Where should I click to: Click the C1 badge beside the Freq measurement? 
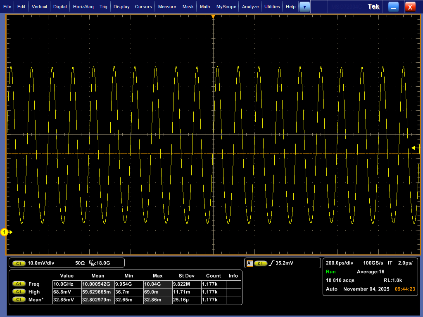pos(18,284)
